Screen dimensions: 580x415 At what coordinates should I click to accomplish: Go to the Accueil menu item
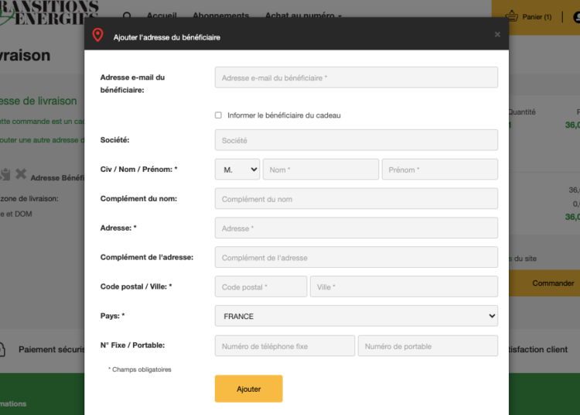tap(162, 15)
